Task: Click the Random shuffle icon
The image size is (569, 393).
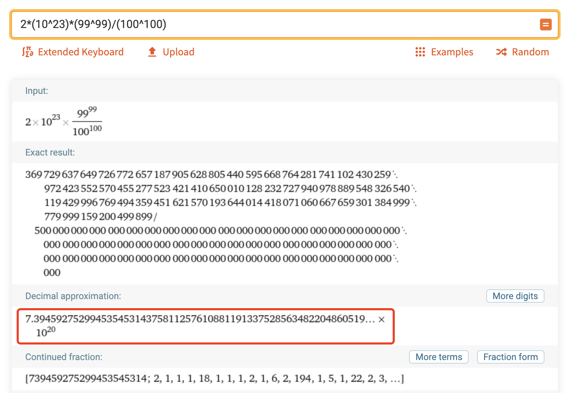Action: (501, 52)
